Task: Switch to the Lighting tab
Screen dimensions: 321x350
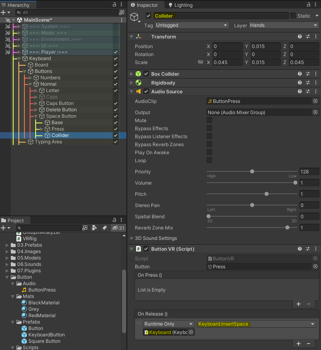Action: [x=181, y=5]
